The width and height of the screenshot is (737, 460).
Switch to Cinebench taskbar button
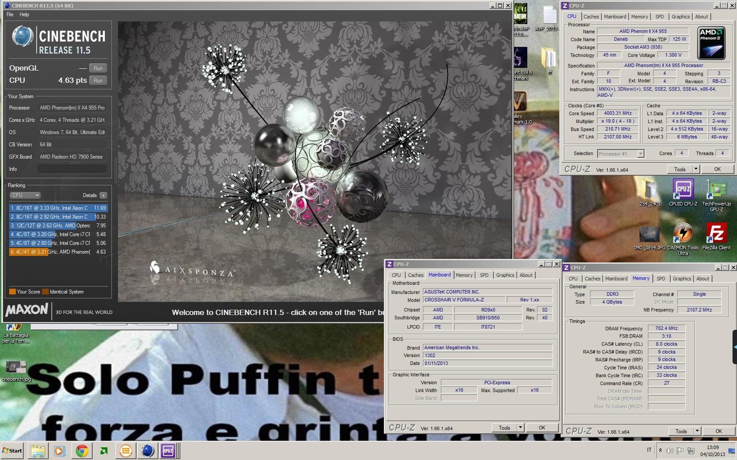148,451
